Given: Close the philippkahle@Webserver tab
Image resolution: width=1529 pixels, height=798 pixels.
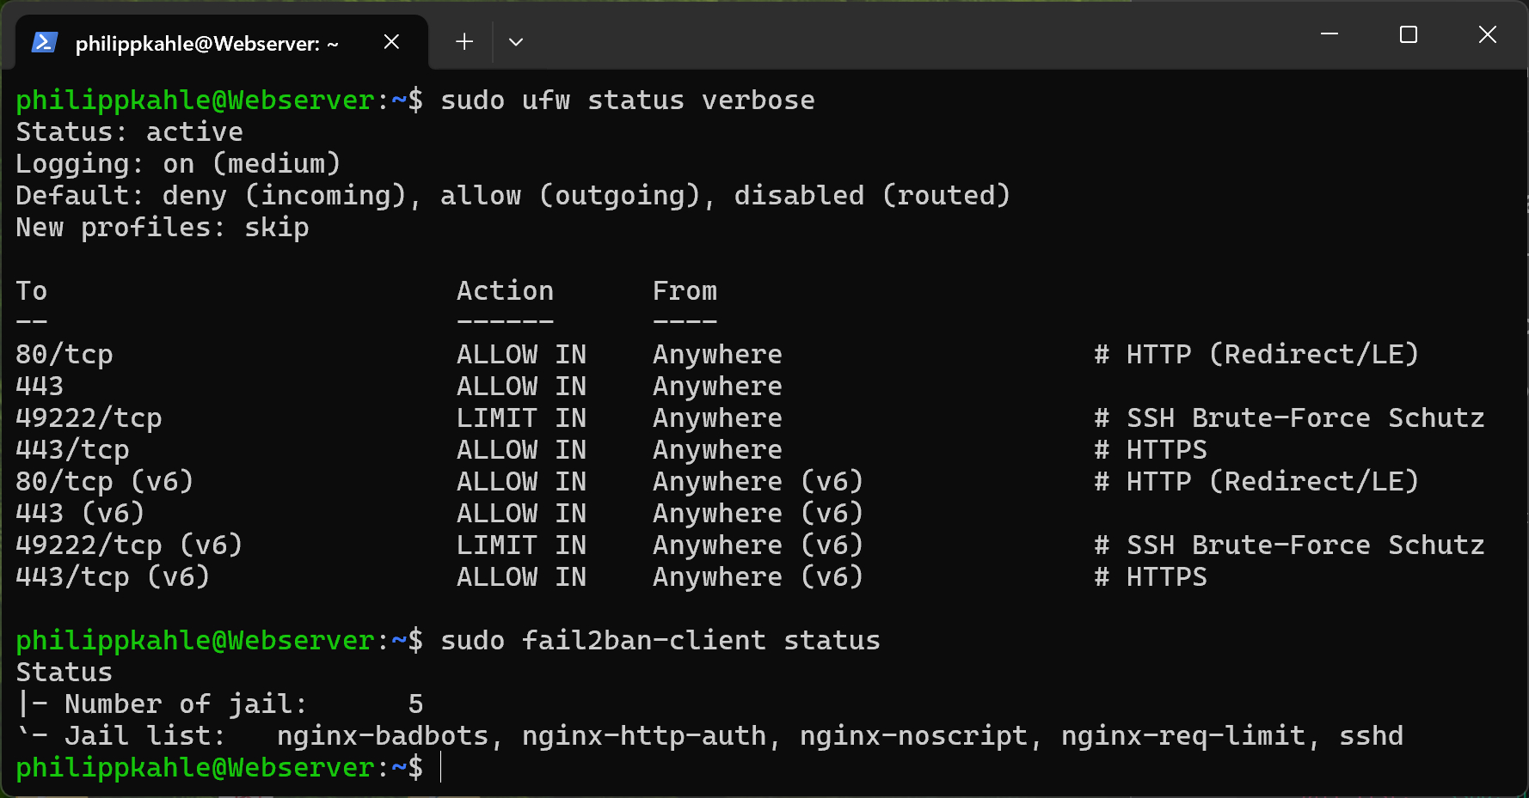Looking at the screenshot, I should pos(391,41).
